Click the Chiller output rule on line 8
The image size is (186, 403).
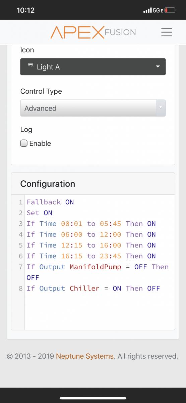tap(94, 288)
